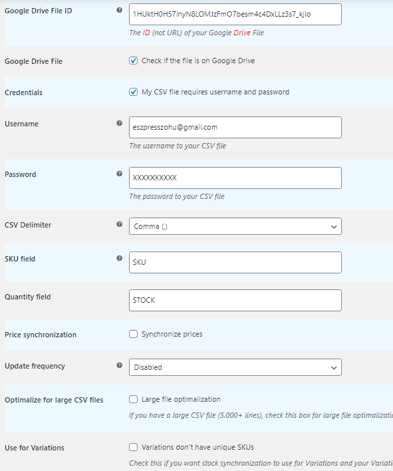Open the Update frequency dropdown
Screen dimensions: 393x471
click(235, 367)
